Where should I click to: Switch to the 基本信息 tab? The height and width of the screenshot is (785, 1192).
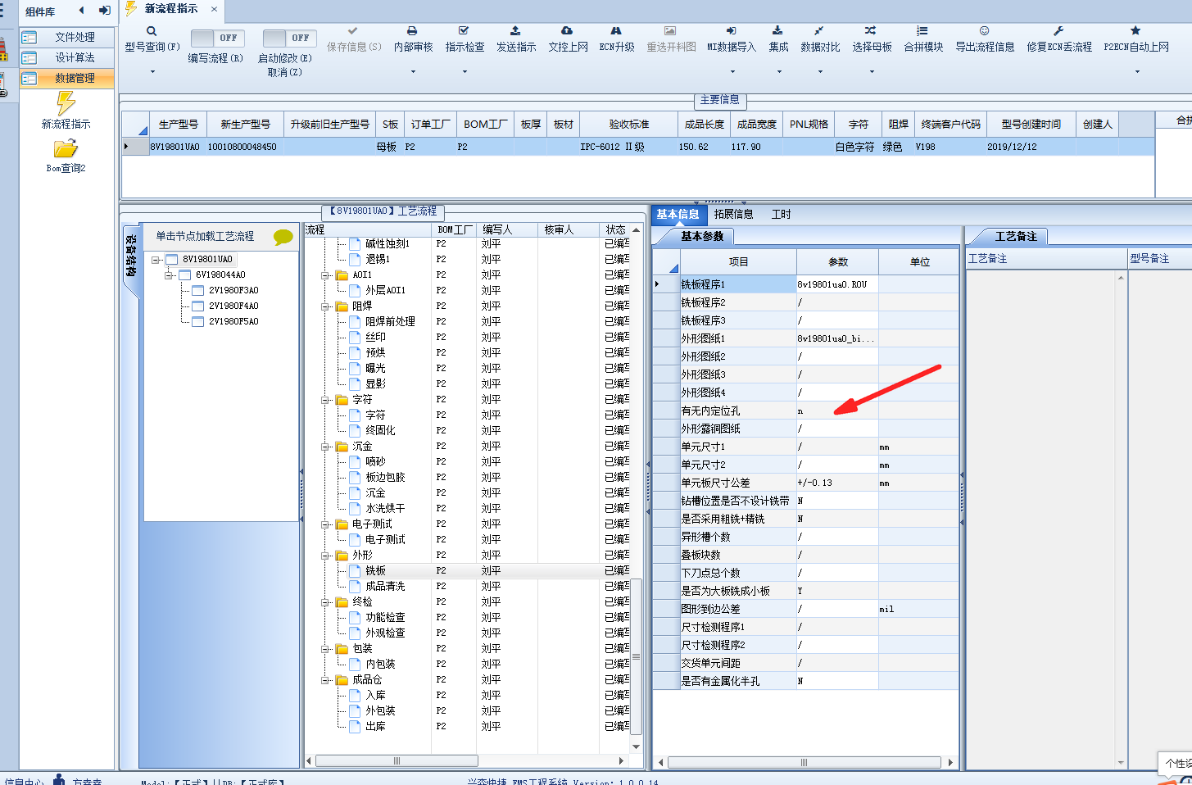coord(678,214)
